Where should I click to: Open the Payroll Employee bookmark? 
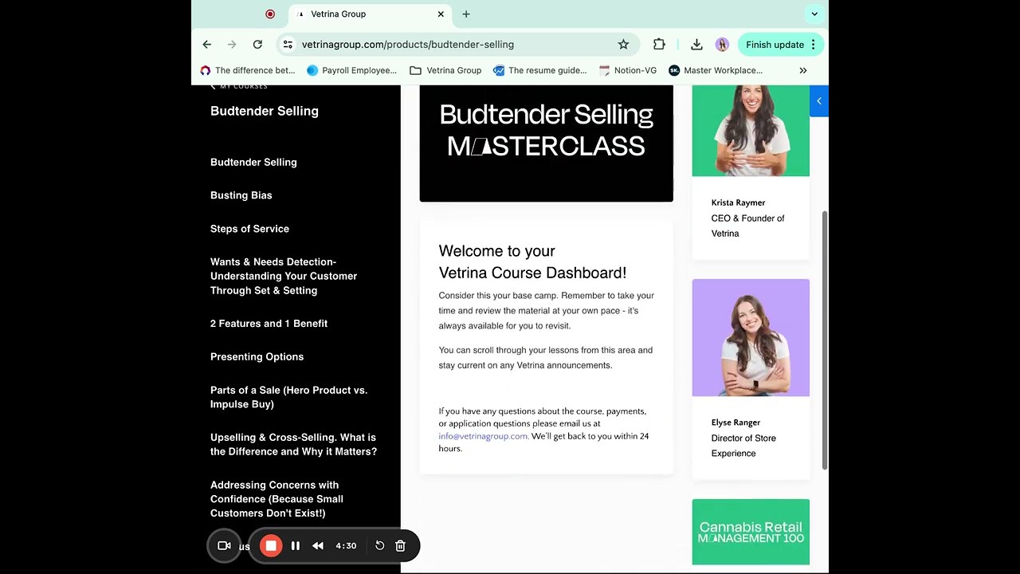click(351, 70)
